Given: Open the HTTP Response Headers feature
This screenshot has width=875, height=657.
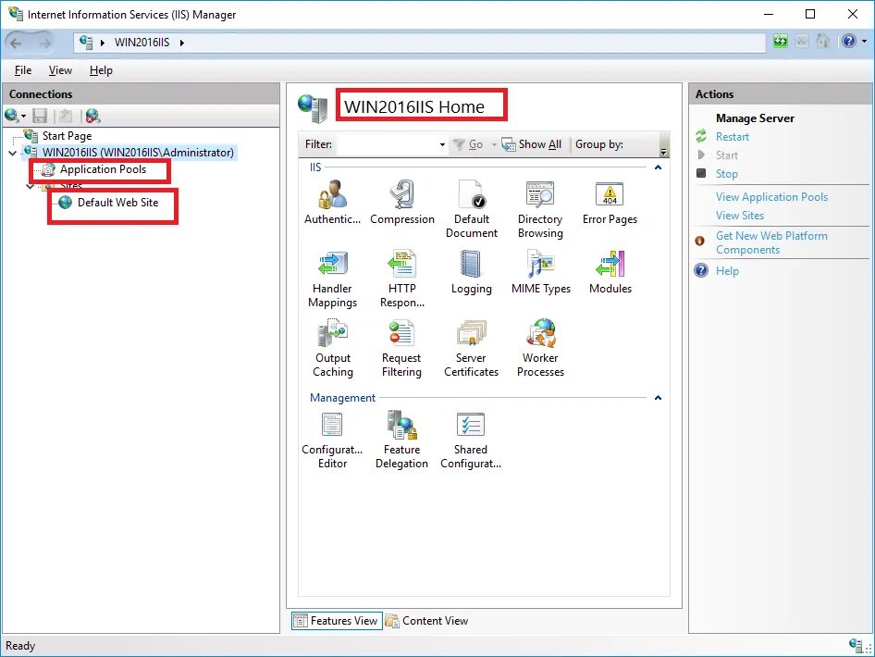Looking at the screenshot, I should (x=401, y=278).
